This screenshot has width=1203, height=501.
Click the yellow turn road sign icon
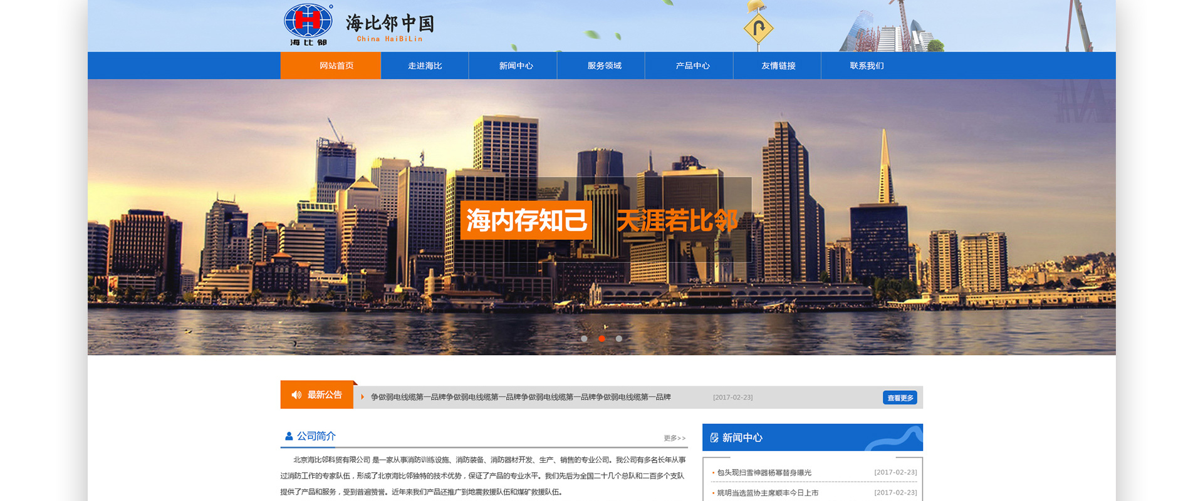coord(758,28)
